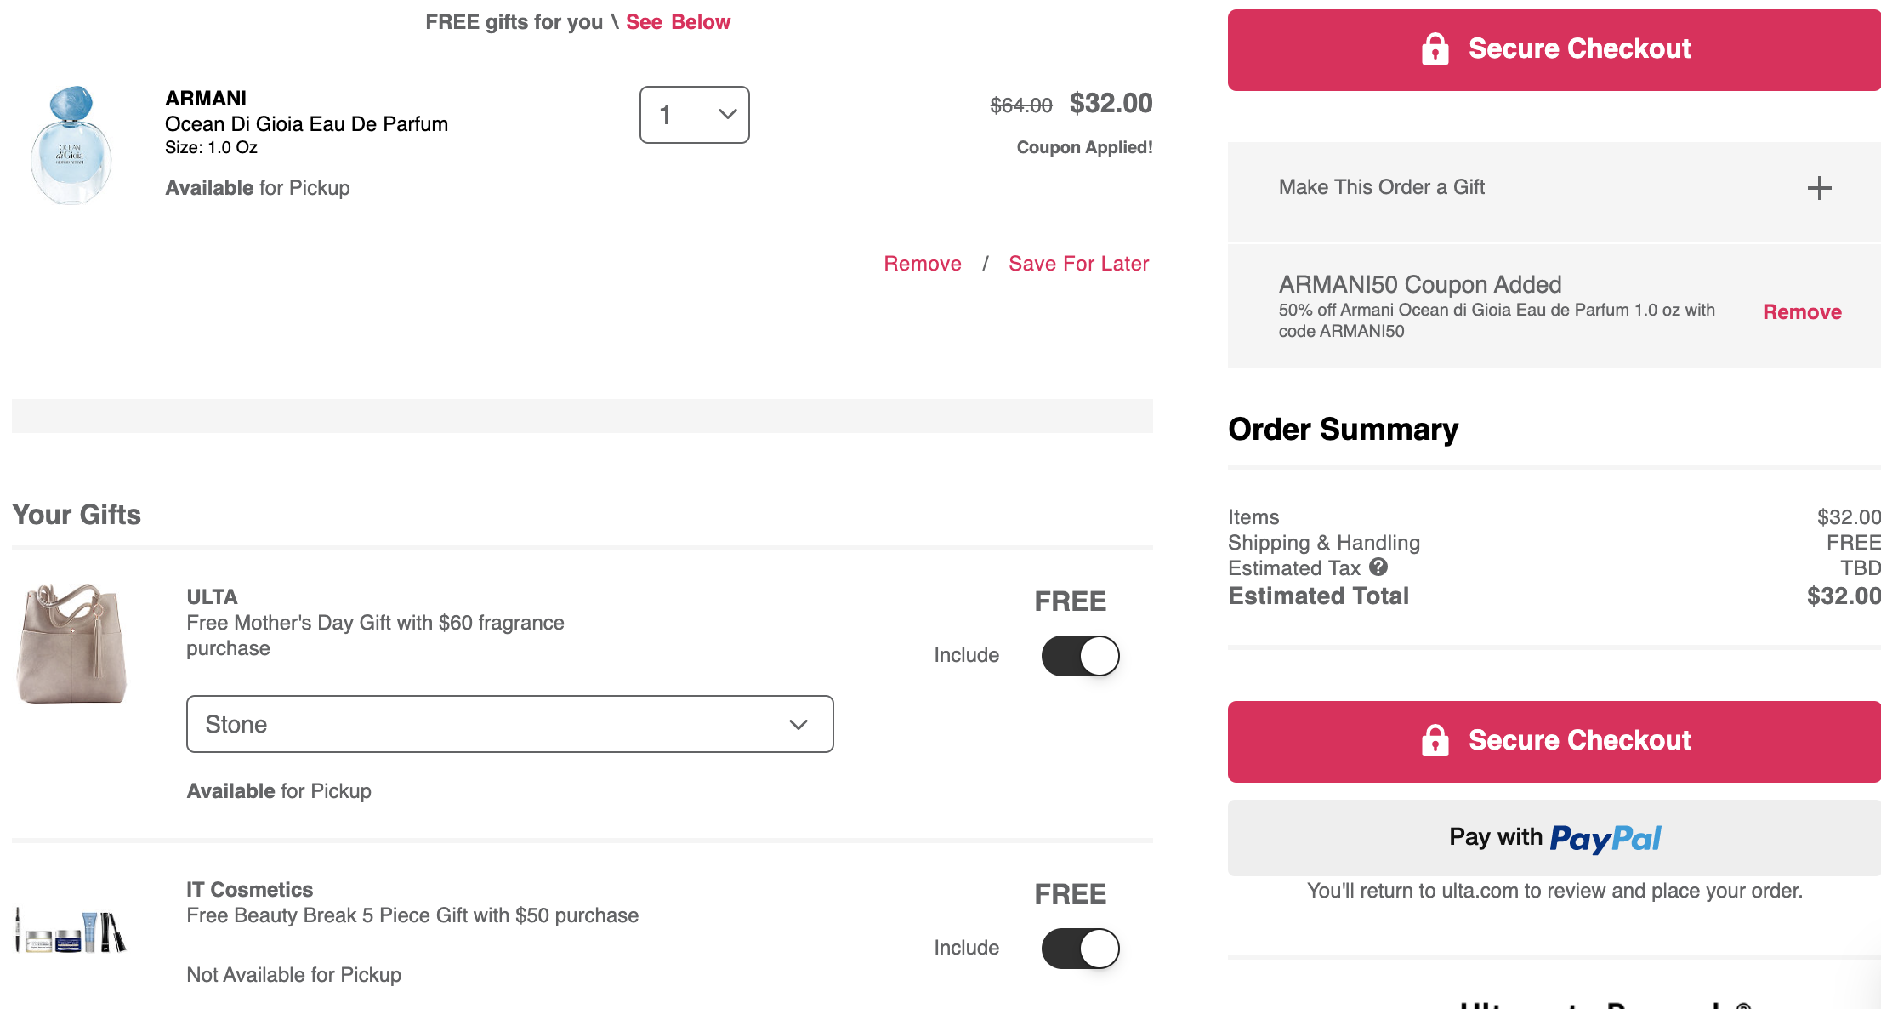The height and width of the screenshot is (1009, 1881).
Task: Click the top Secure Checkout button text
Action: [1579, 48]
